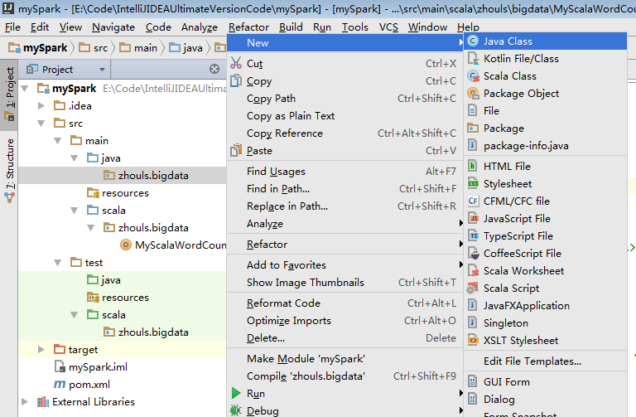Expand the .idea folder
Image resolution: width=636 pixels, height=417 pixels.
(41, 106)
